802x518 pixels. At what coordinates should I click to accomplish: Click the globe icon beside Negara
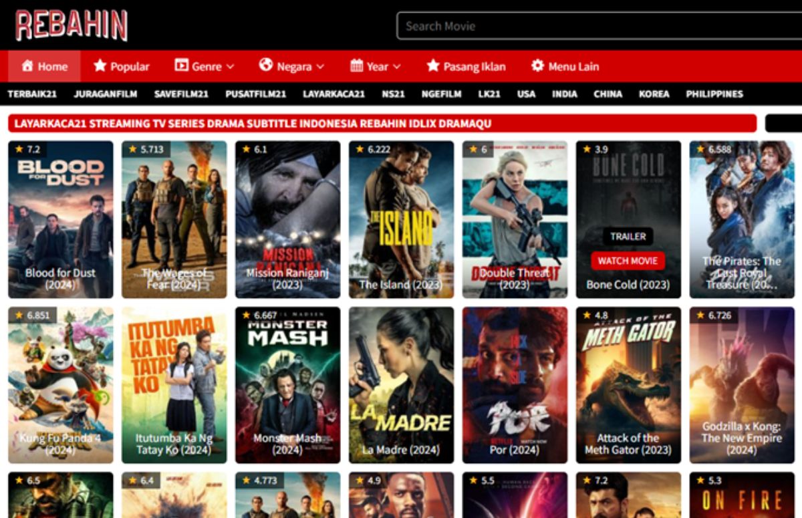coord(266,65)
